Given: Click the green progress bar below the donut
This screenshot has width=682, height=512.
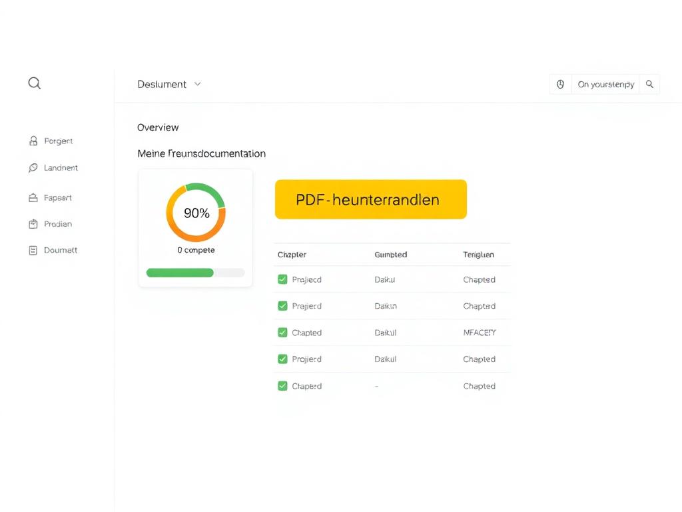Looking at the screenshot, I should point(180,273).
